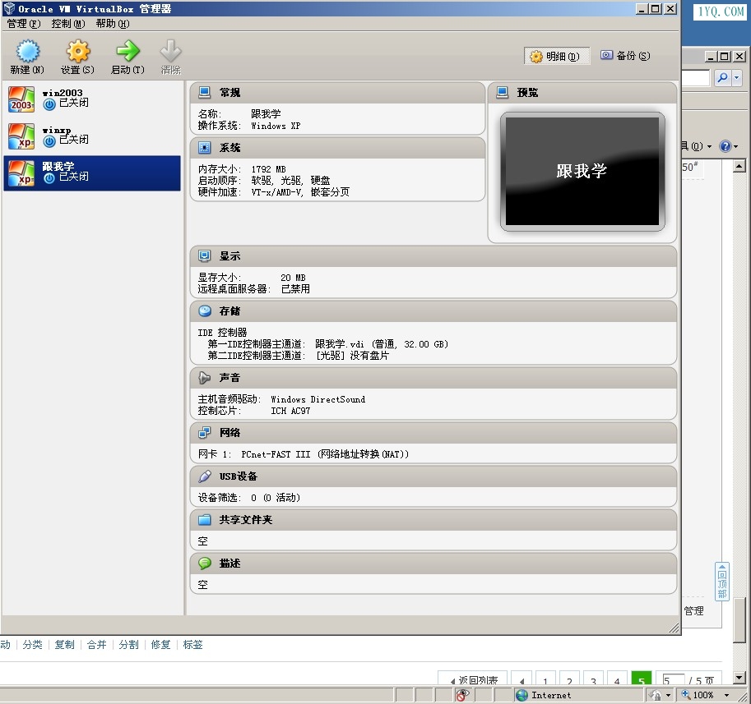
Task: Click the 显示 section display icon
Action: click(x=205, y=255)
